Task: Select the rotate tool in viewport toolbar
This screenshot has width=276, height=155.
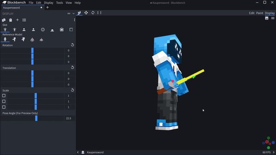Action: (x=93, y=12)
